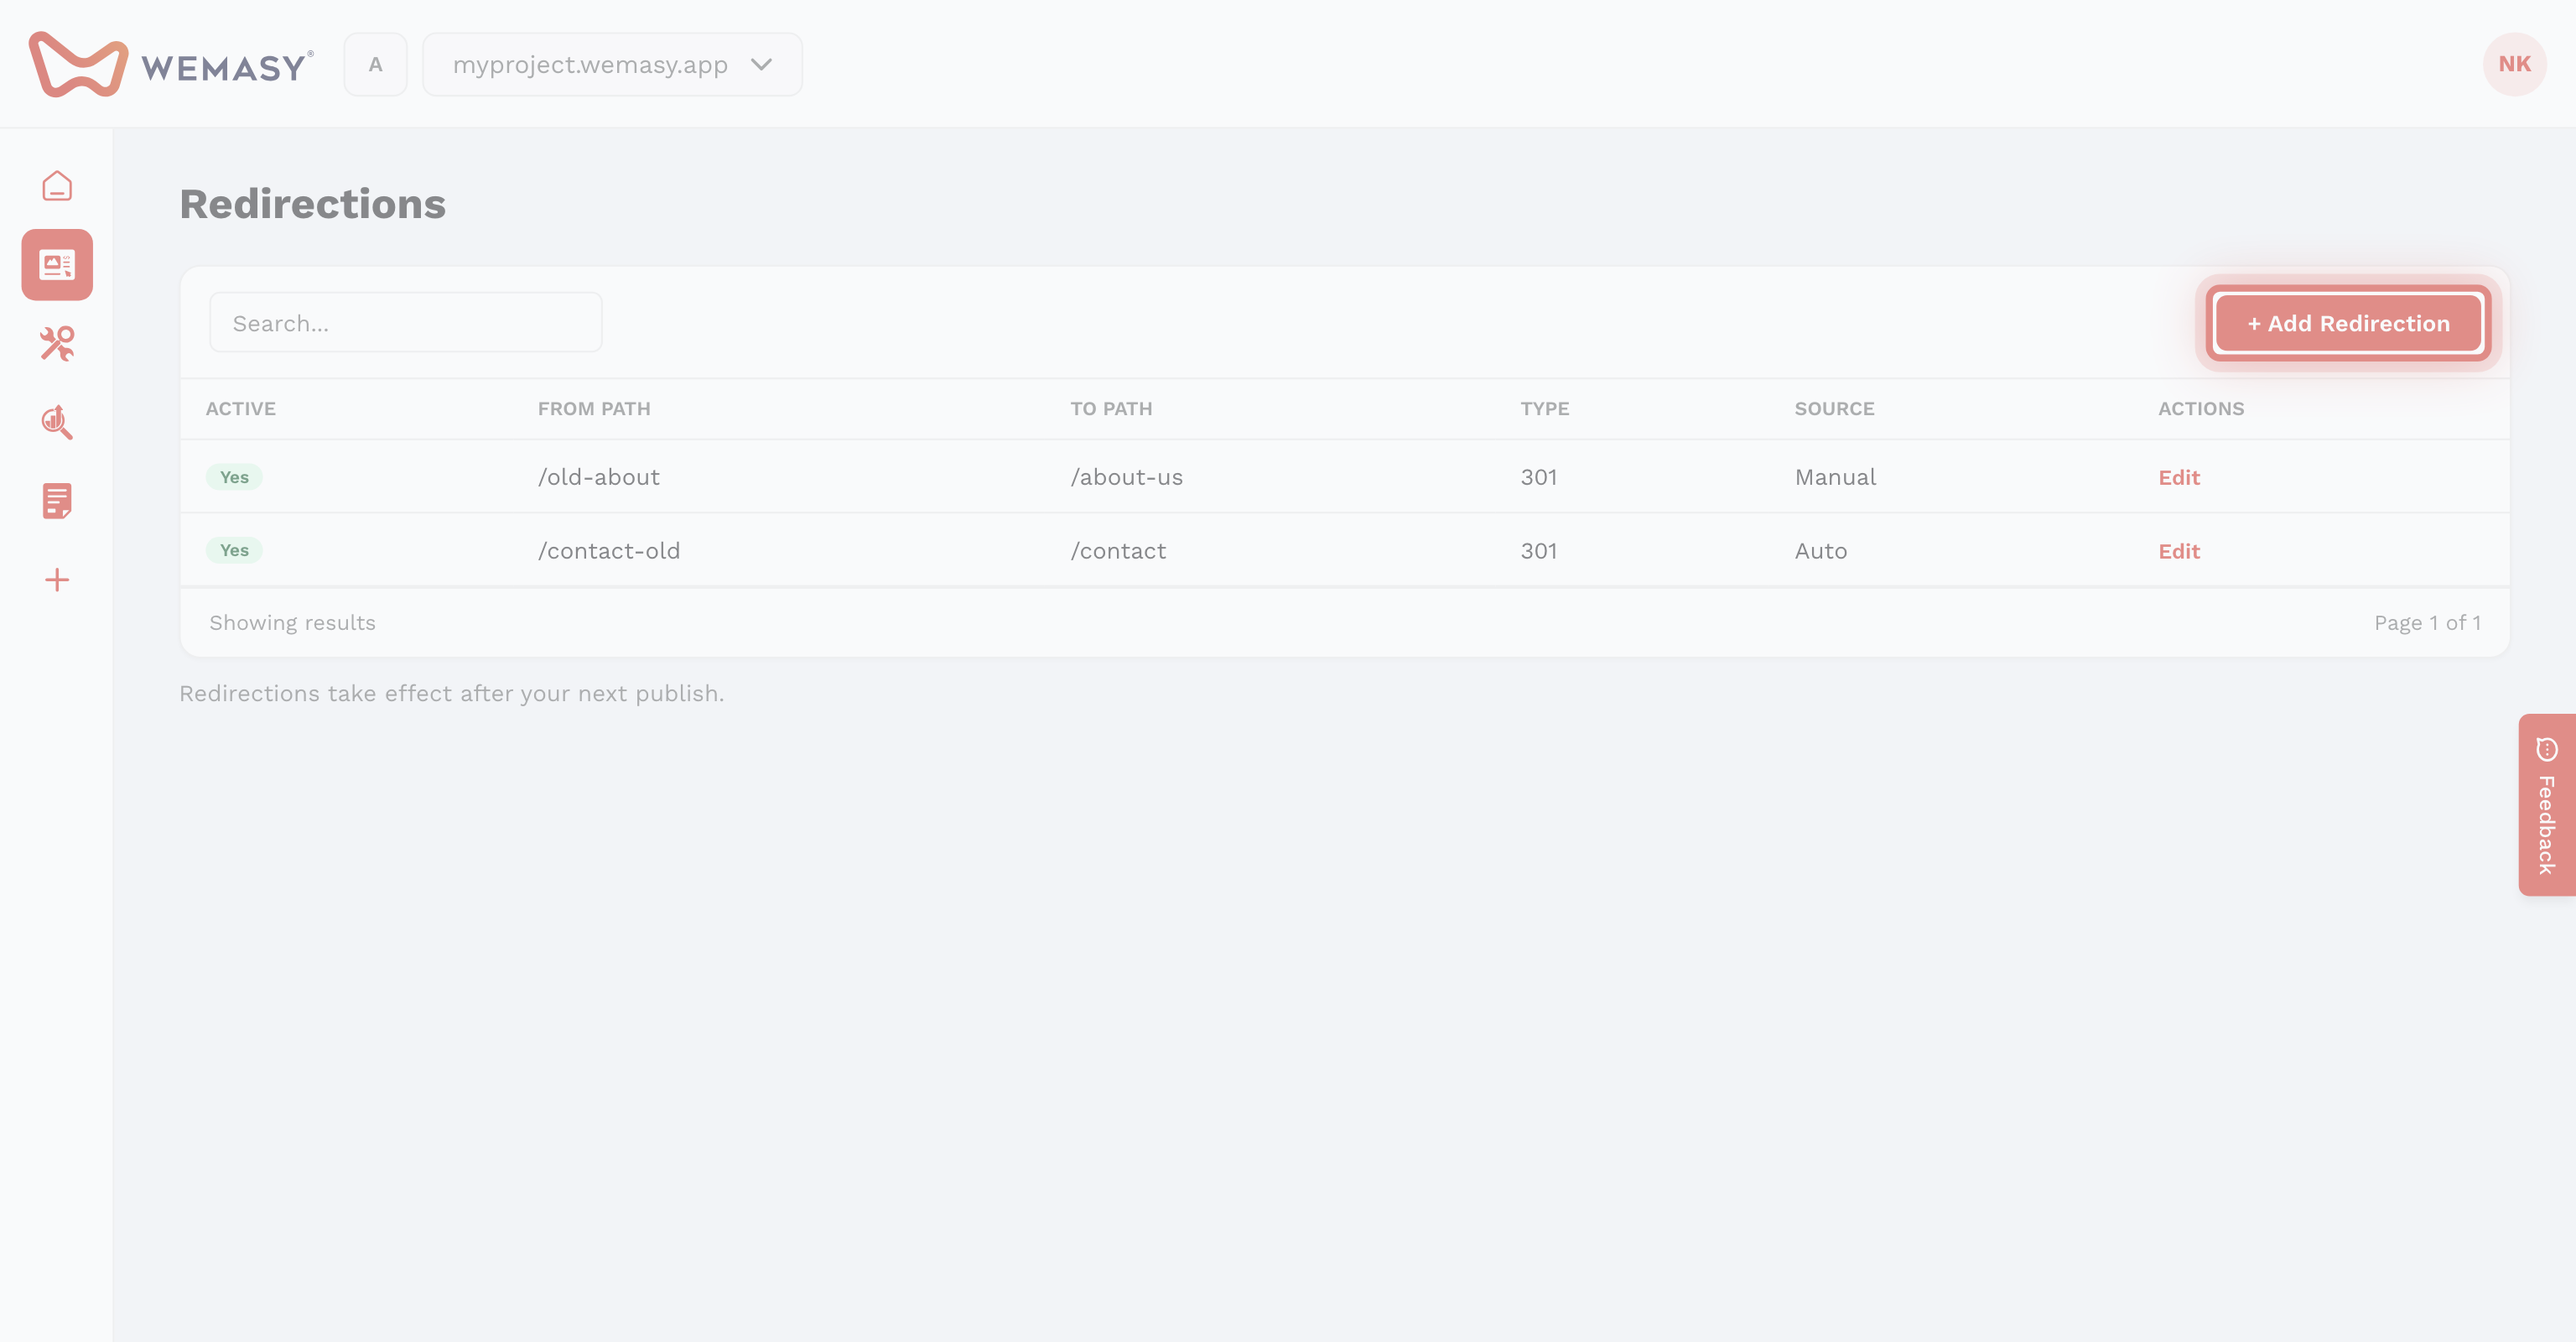Viewport: 2576px width, 1342px height.
Task: Select the /contact-old path cell
Action: coord(609,551)
